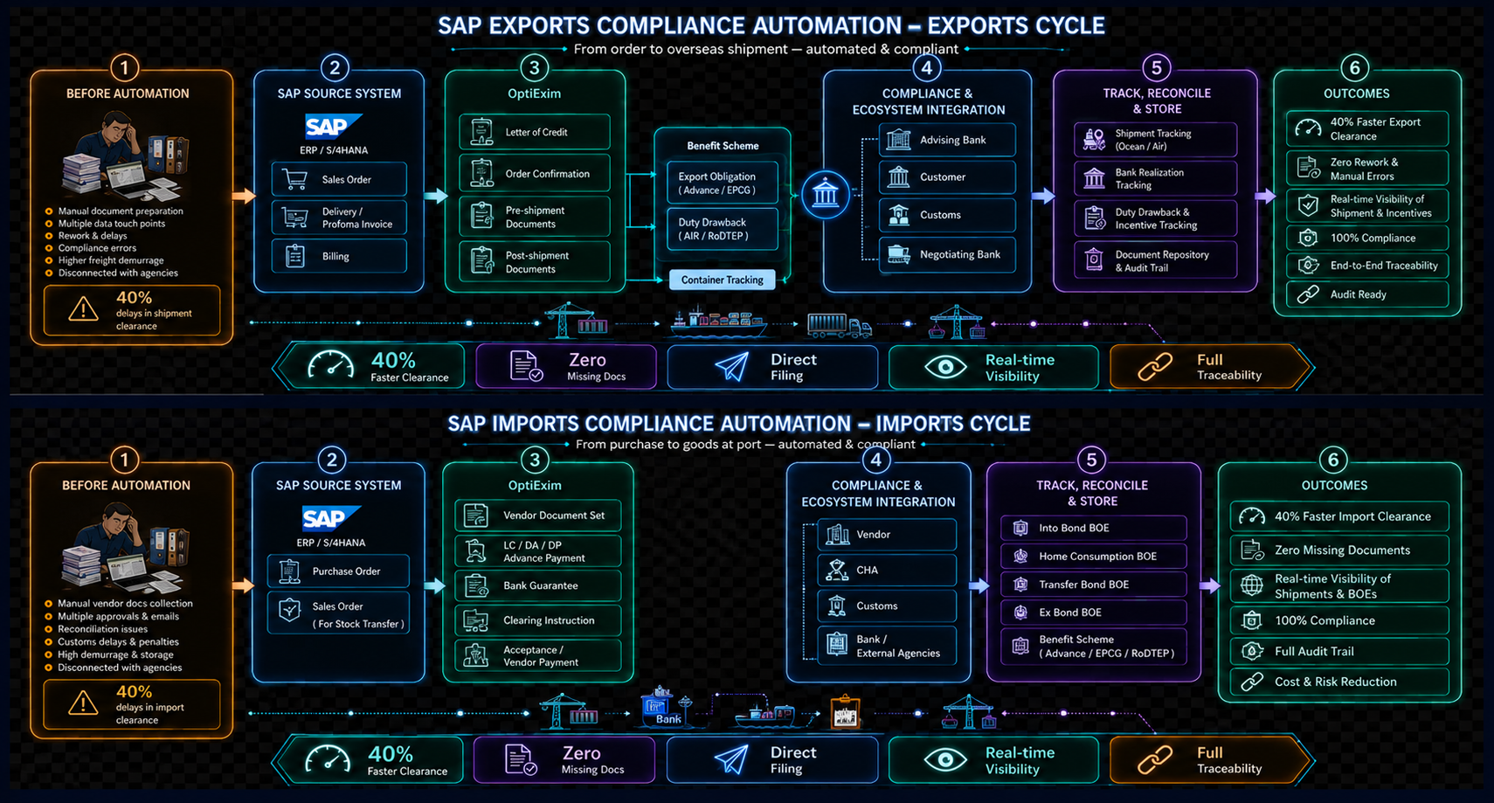Select the SAP logo in the Exports Source System panel
The height and width of the screenshot is (803, 1494).
tap(333, 127)
